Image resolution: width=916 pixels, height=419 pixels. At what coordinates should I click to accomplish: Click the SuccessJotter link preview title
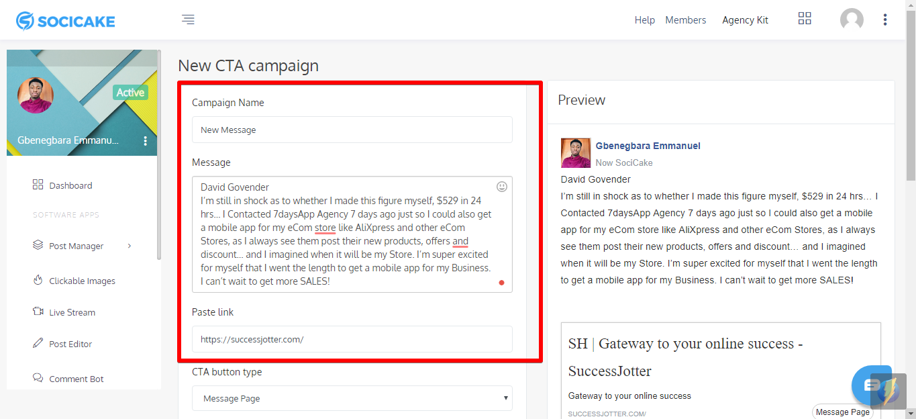[x=685, y=357]
